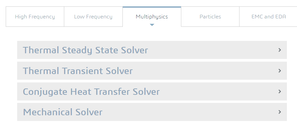
Task: Expand the Thermal Transient Solver heading
Action: [x=78, y=71]
